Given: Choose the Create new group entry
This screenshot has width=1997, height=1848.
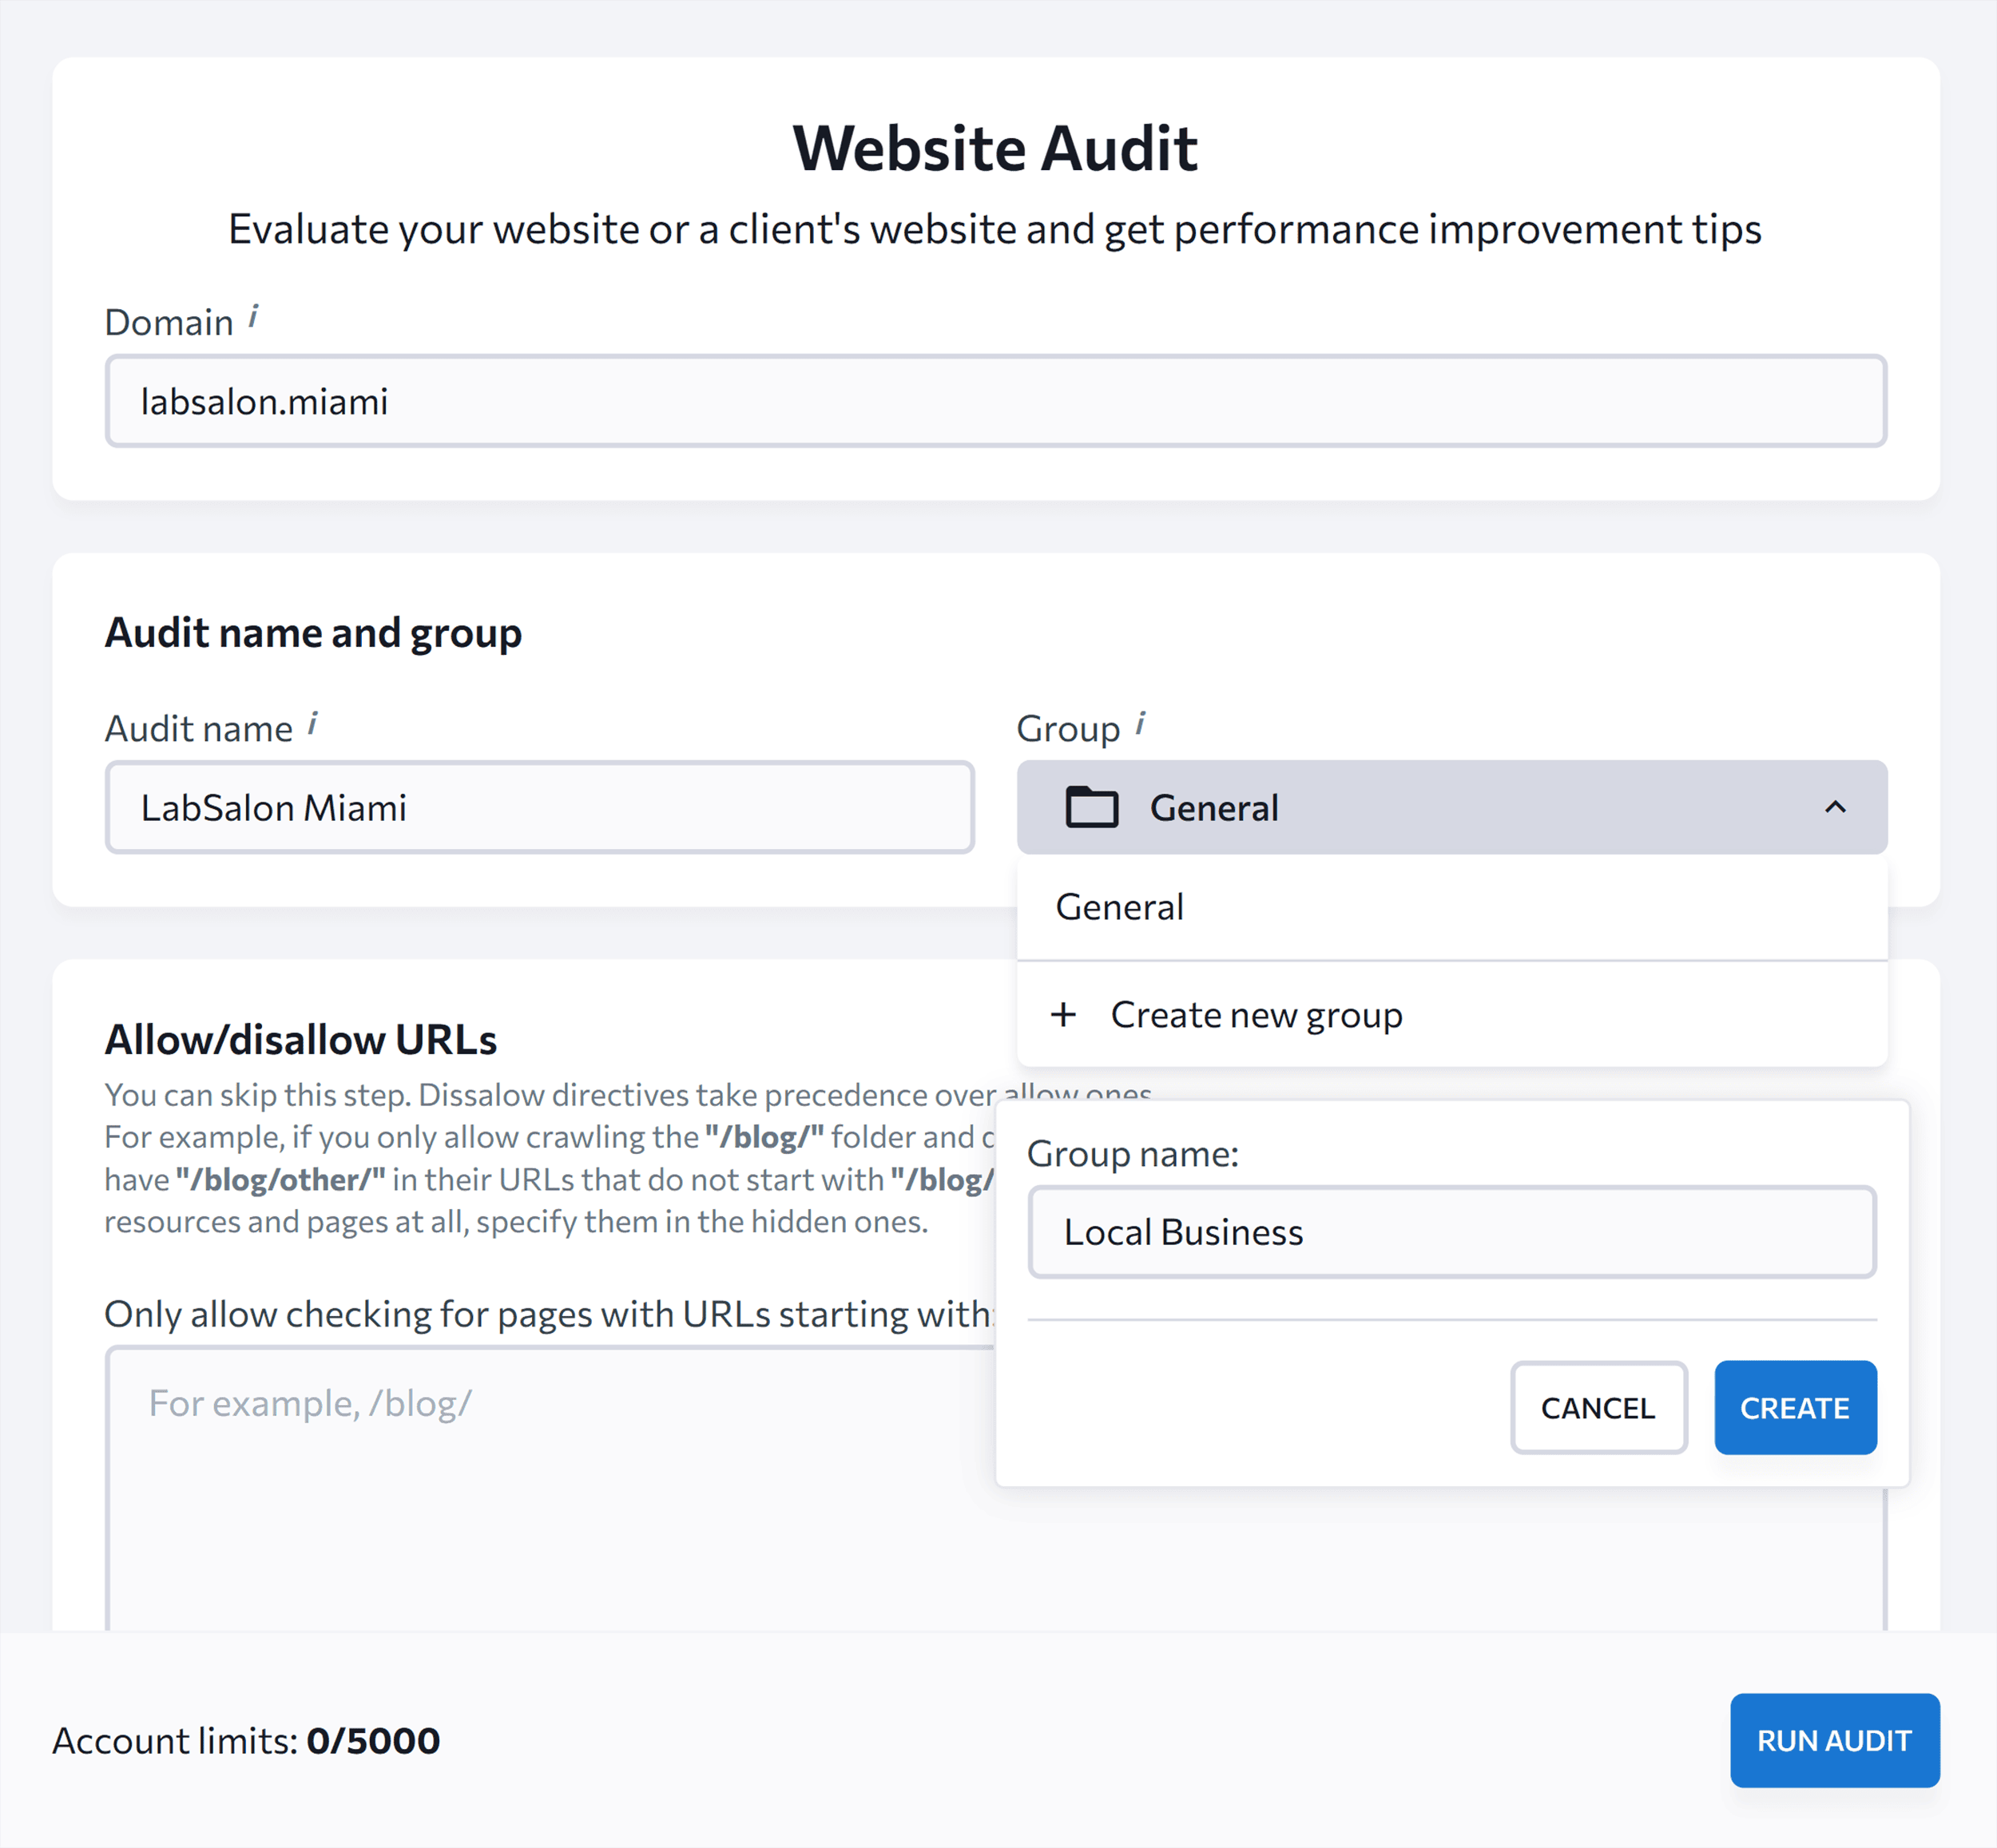Looking at the screenshot, I should point(1254,1014).
